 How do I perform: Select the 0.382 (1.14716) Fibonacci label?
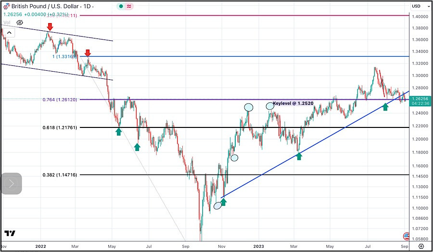click(x=60, y=175)
